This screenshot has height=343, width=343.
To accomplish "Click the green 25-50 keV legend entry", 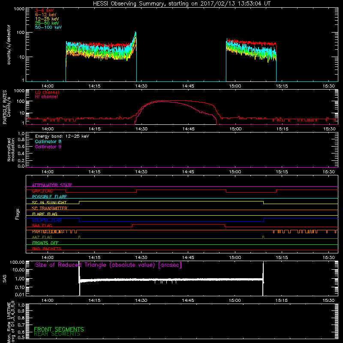I will [47, 23].
